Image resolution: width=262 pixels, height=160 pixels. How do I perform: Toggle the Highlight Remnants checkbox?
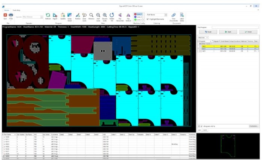tap(147, 19)
